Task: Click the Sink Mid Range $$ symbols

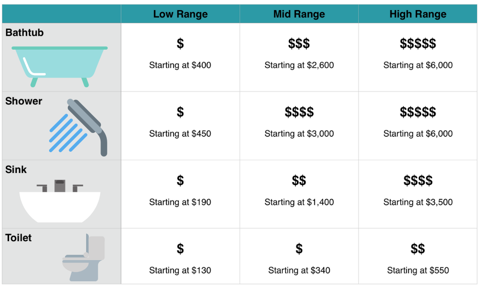Action: pyautogui.click(x=299, y=181)
